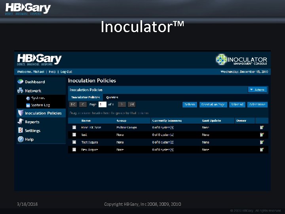The height and width of the screenshot is (214, 285).
Task: Click the 'New Acquire' policy name
Action: 89,149
